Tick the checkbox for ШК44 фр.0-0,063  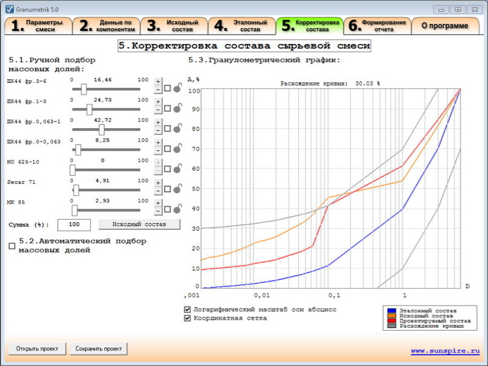(x=167, y=149)
